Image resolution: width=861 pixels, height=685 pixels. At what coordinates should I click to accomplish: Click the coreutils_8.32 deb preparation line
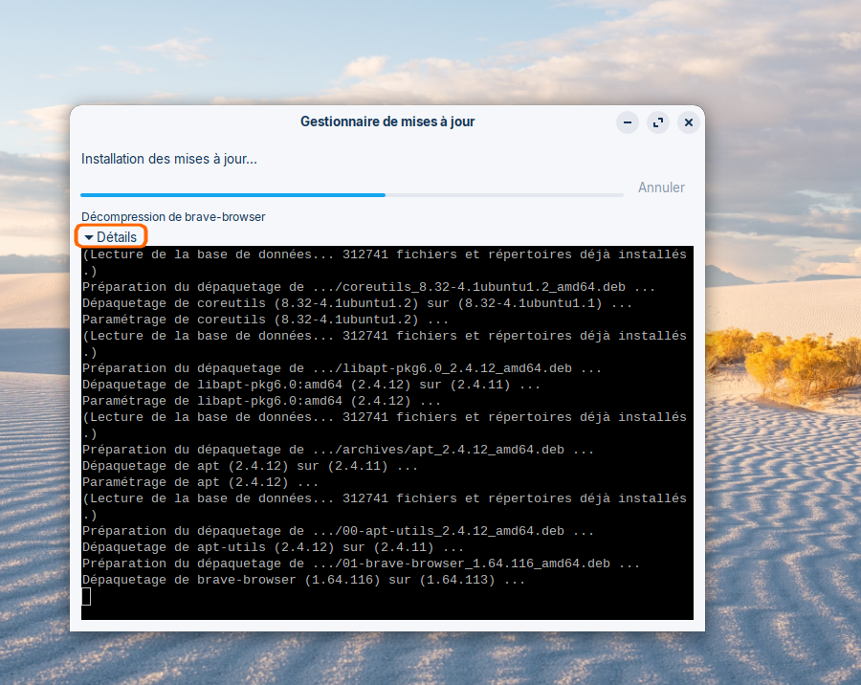click(368, 287)
